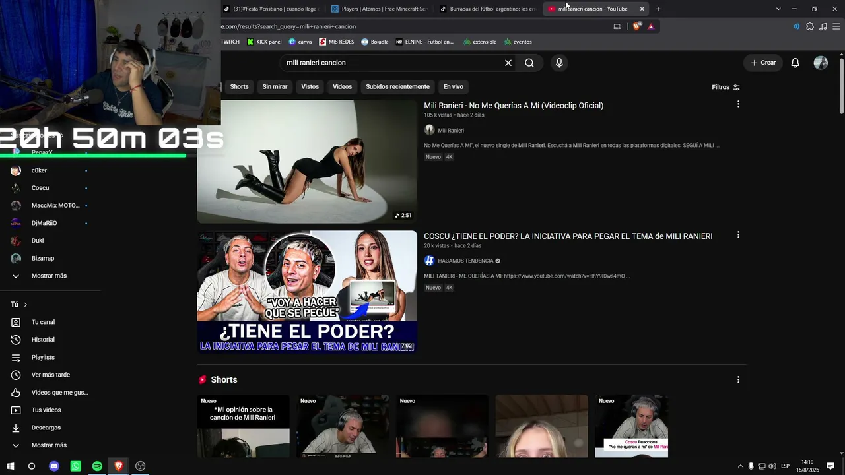Open the HAGAMOS TENDENCIA channel avatar
This screenshot has height=475, width=845.
429,261
